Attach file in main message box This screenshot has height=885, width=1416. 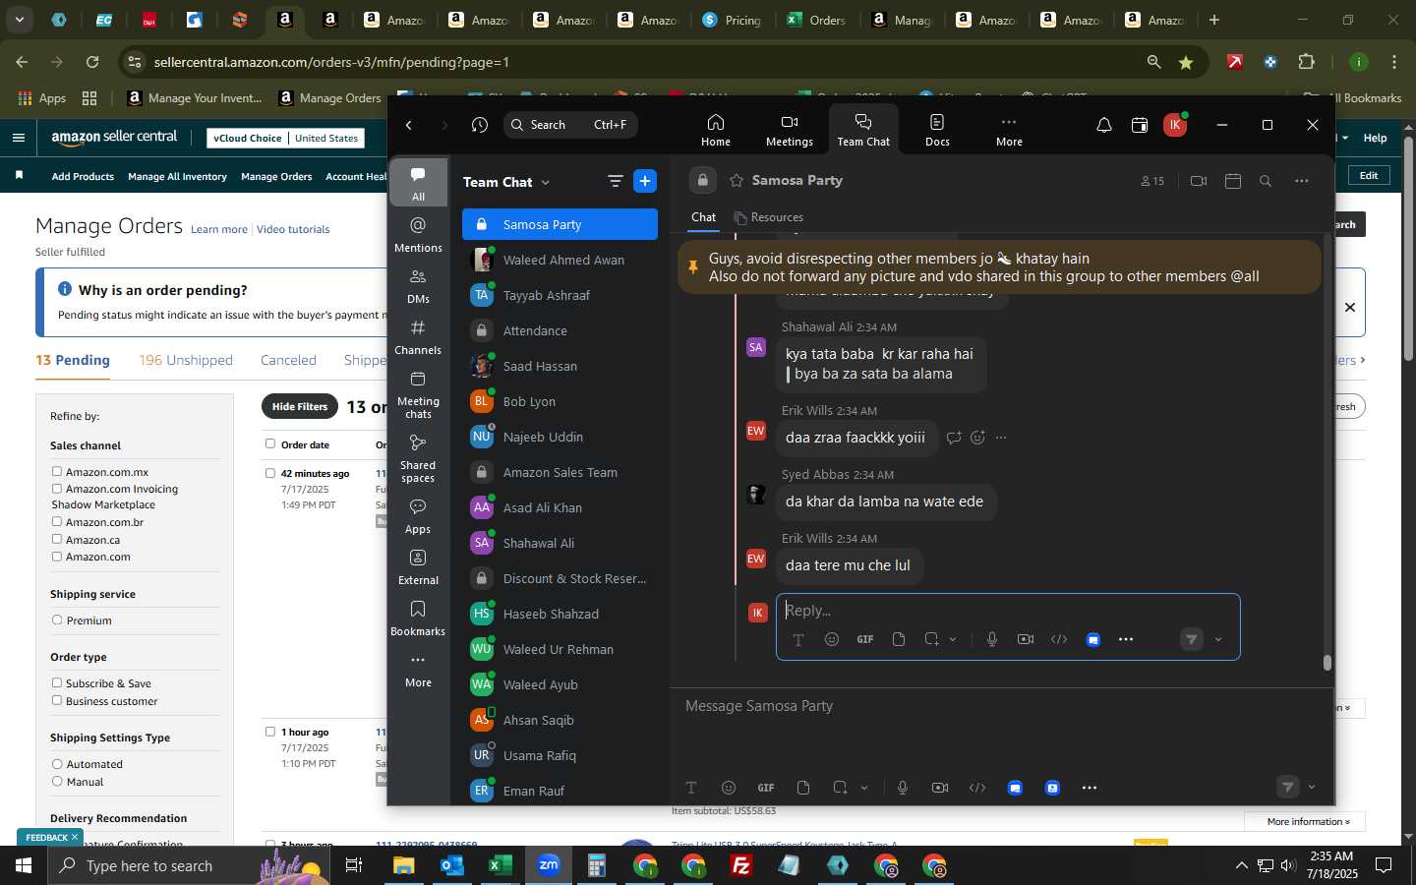[x=803, y=788]
